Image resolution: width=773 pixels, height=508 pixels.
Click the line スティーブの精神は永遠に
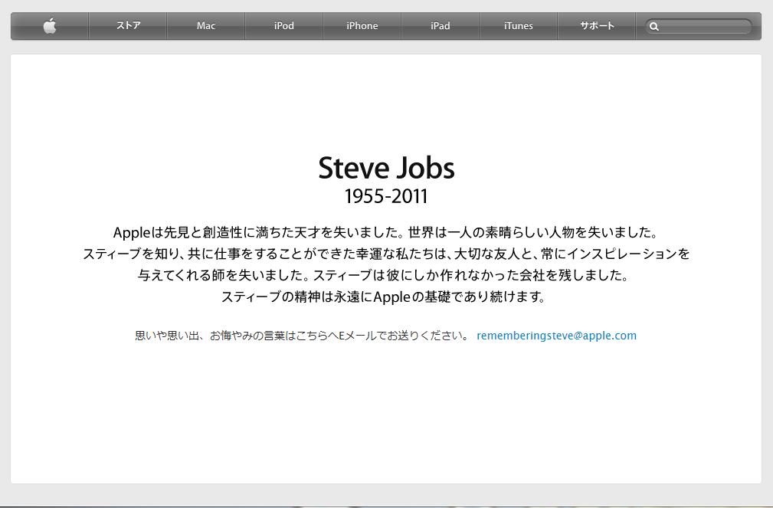tap(384, 297)
